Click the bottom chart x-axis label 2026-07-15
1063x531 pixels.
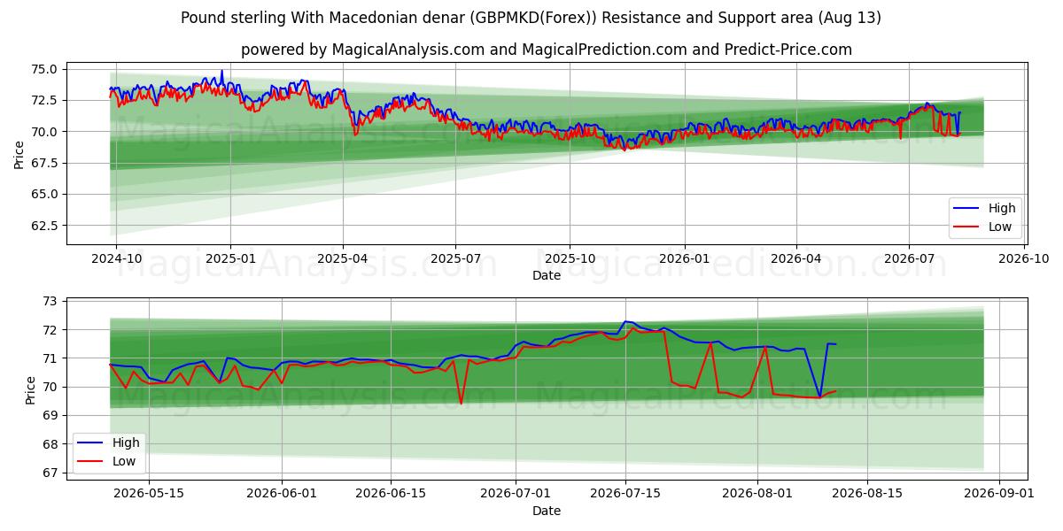625,495
